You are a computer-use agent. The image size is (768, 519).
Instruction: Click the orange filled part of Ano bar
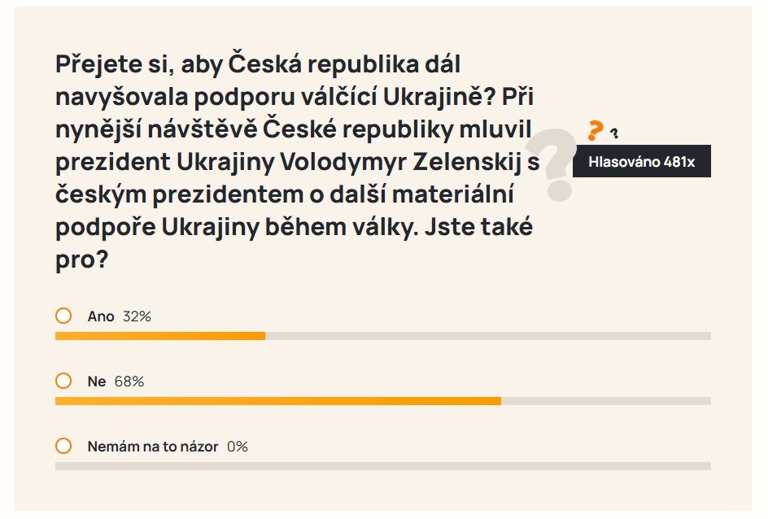click(x=160, y=336)
